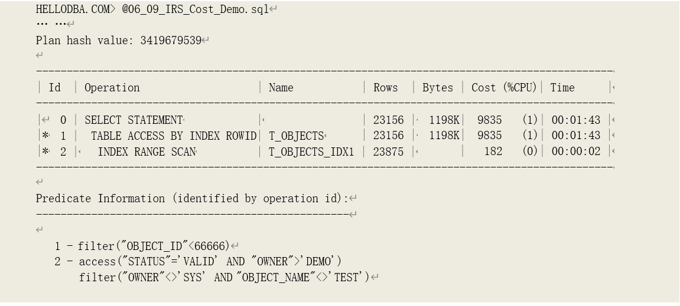Click the SELECT STATEMENT operation

point(134,120)
